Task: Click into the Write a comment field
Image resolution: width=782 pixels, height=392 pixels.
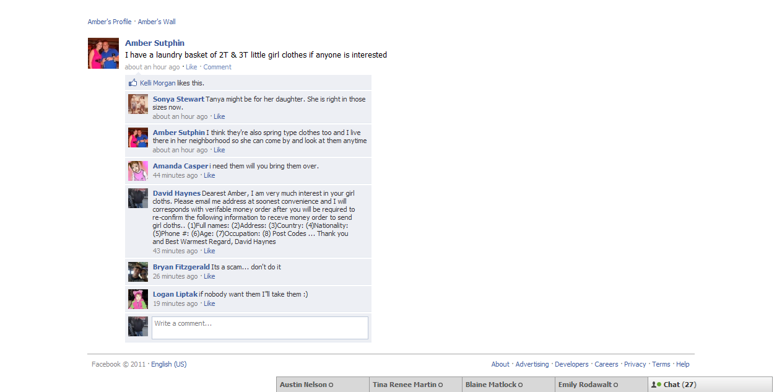Action: pyautogui.click(x=260, y=328)
